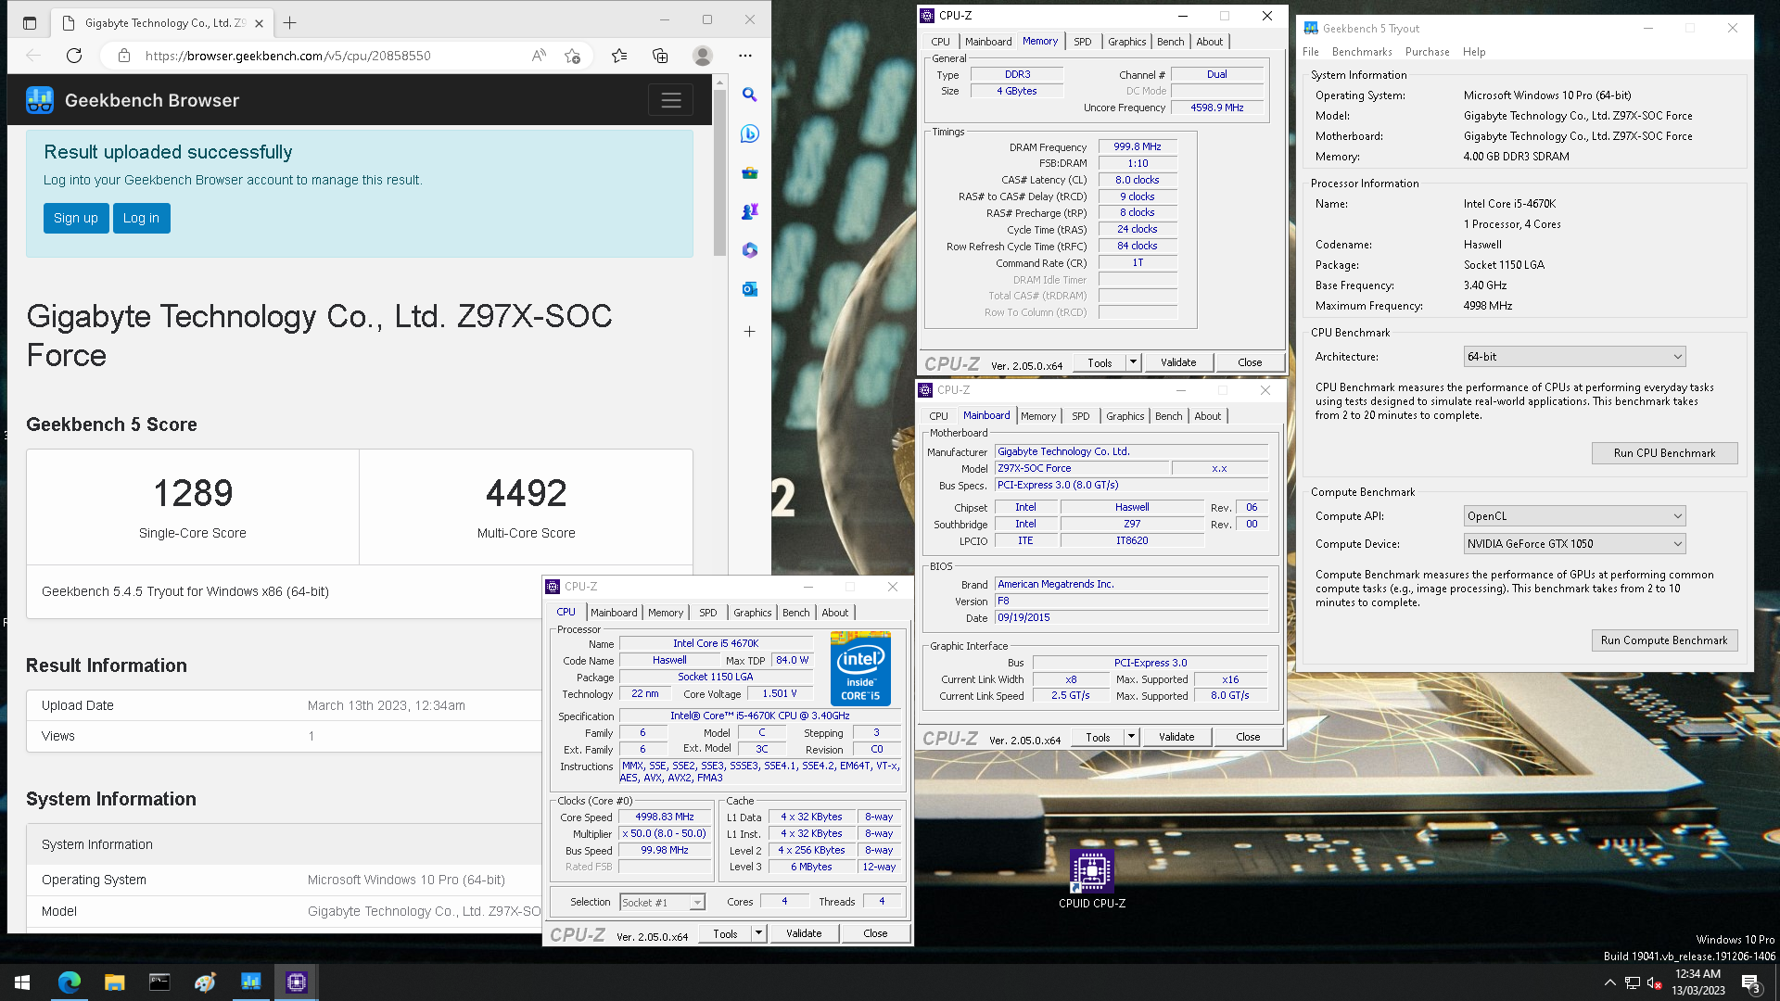
Task: Run CPU Benchmark in Geekbench
Action: 1664,453
